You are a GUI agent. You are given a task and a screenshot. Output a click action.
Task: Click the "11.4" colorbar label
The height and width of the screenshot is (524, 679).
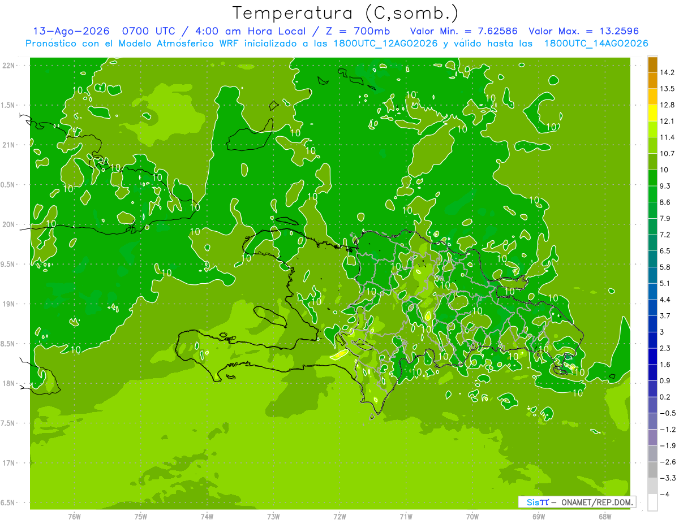pyautogui.click(x=668, y=137)
